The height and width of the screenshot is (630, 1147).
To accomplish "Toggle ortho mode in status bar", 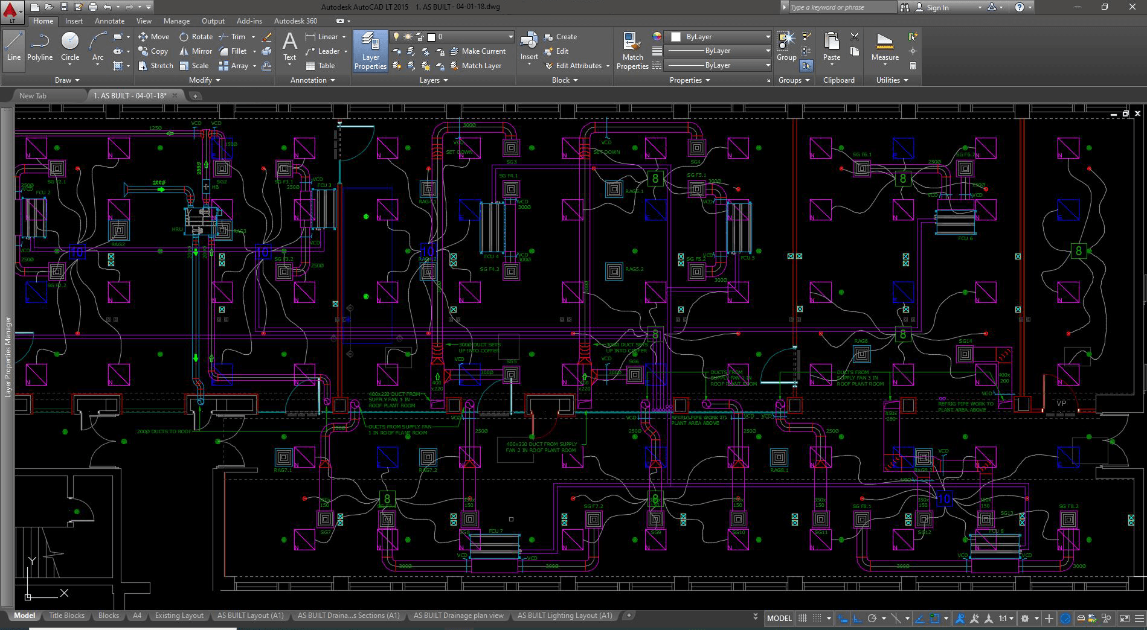I will point(857,618).
